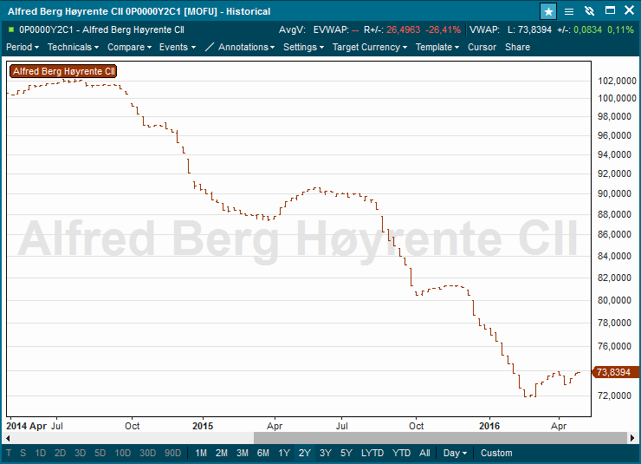
Task: Click the EVWAP label in header
Action: [331, 29]
